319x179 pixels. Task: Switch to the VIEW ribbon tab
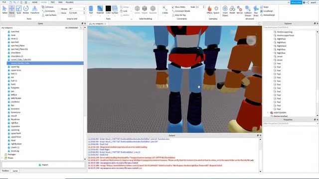click(60, 2)
